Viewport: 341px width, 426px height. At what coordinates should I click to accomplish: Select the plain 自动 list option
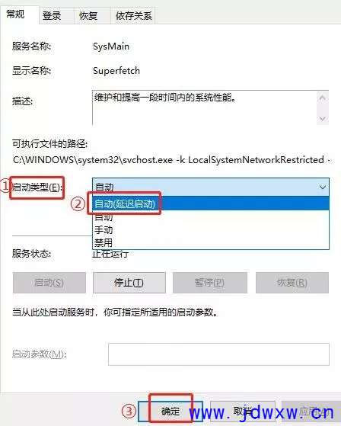(x=211, y=216)
